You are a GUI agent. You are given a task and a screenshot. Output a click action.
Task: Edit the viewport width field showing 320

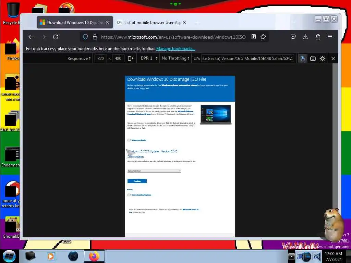[100, 59]
